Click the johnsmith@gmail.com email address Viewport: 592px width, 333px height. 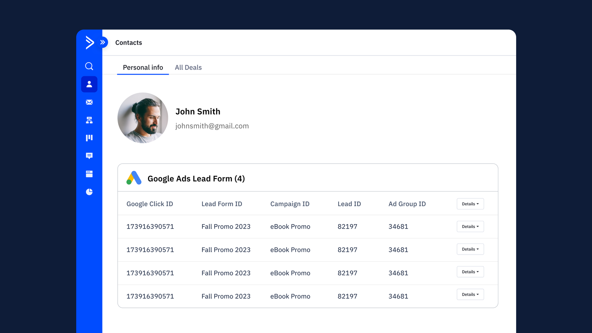[x=212, y=126]
